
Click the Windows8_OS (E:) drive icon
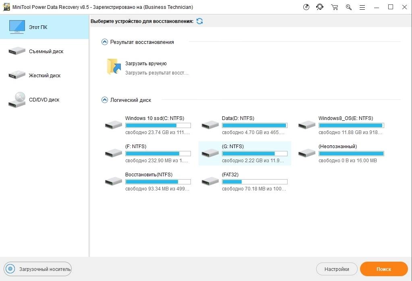point(307,124)
